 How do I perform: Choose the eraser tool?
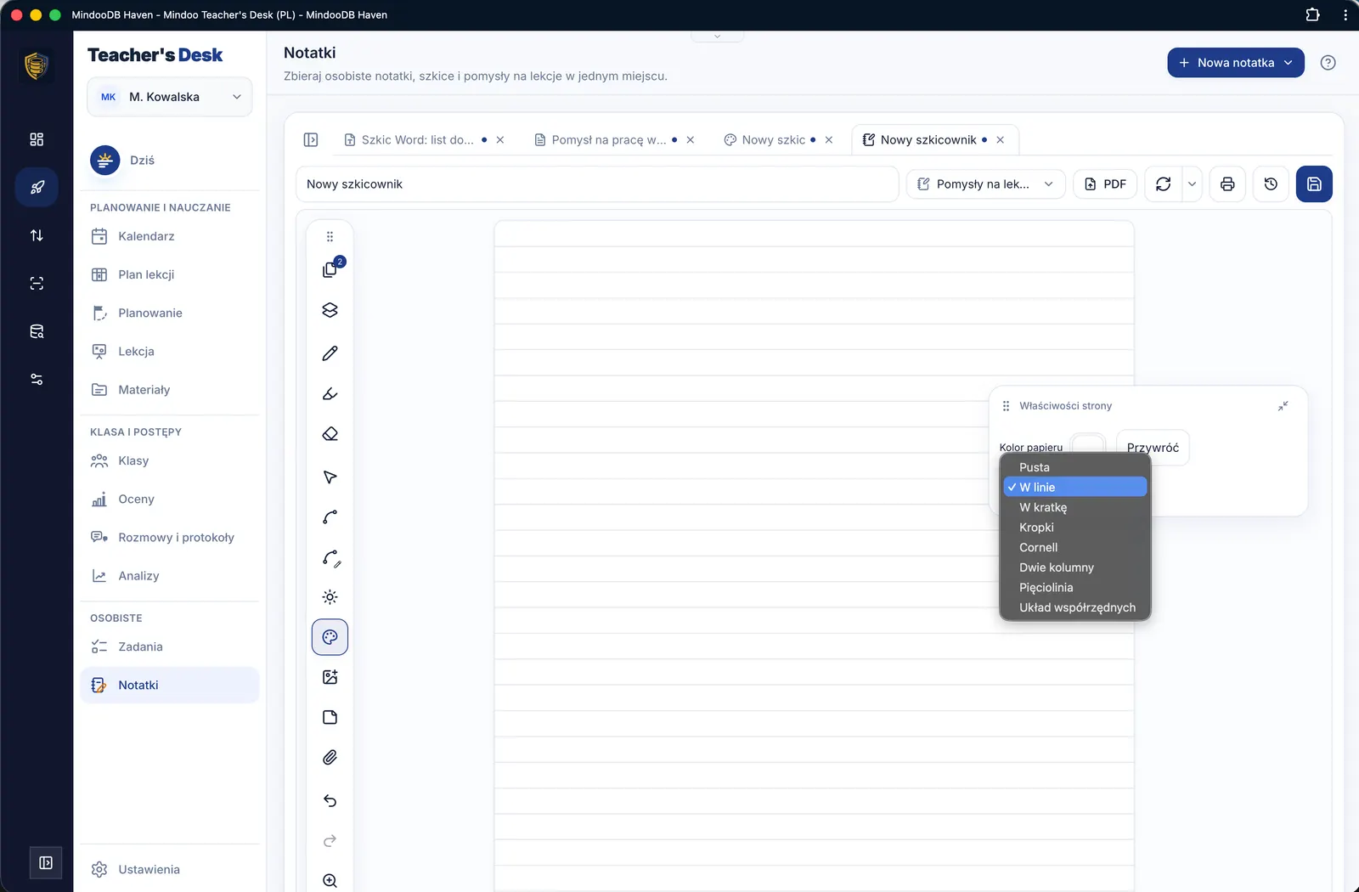[330, 434]
